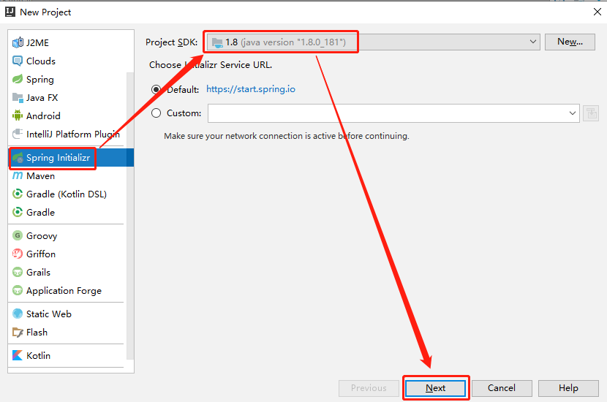Click the Griffon icon

(x=18, y=254)
